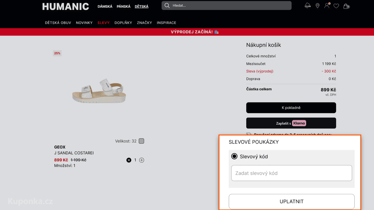
Task: Click the grey size color swatch
Action: pyautogui.click(x=141, y=141)
